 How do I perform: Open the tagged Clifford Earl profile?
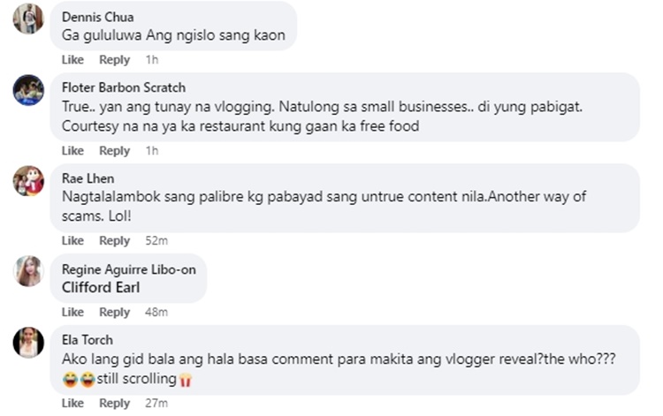pyautogui.click(x=101, y=287)
